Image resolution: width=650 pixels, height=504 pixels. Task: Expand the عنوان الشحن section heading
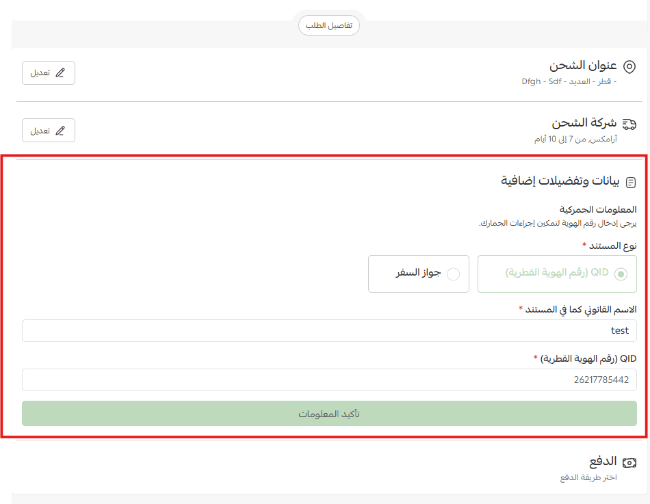click(583, 66)
